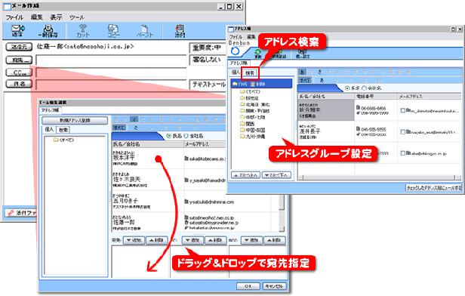Check the email checkbox for 浅井長子

tap(403, 131)
